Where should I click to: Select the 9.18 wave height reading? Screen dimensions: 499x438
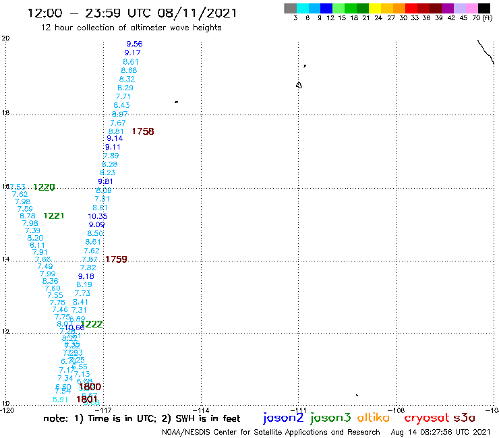pyautogui.click(x=86, y=276)
